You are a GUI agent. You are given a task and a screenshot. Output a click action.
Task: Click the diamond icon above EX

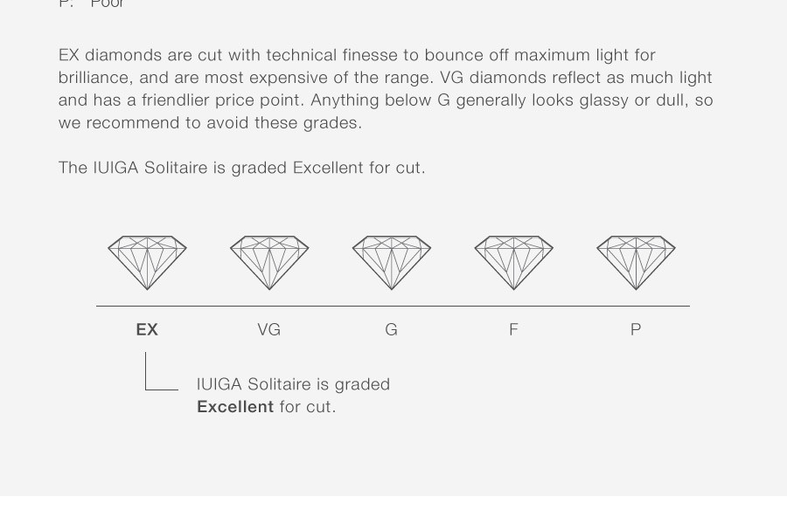tap(147, 263)
